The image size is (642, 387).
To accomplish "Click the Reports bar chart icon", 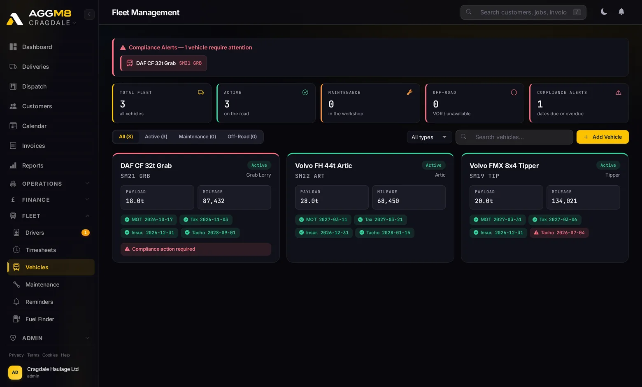I will click(x=13, y=166).
